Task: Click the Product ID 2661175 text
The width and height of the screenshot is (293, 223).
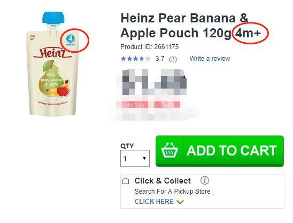Action: point(150,47)
